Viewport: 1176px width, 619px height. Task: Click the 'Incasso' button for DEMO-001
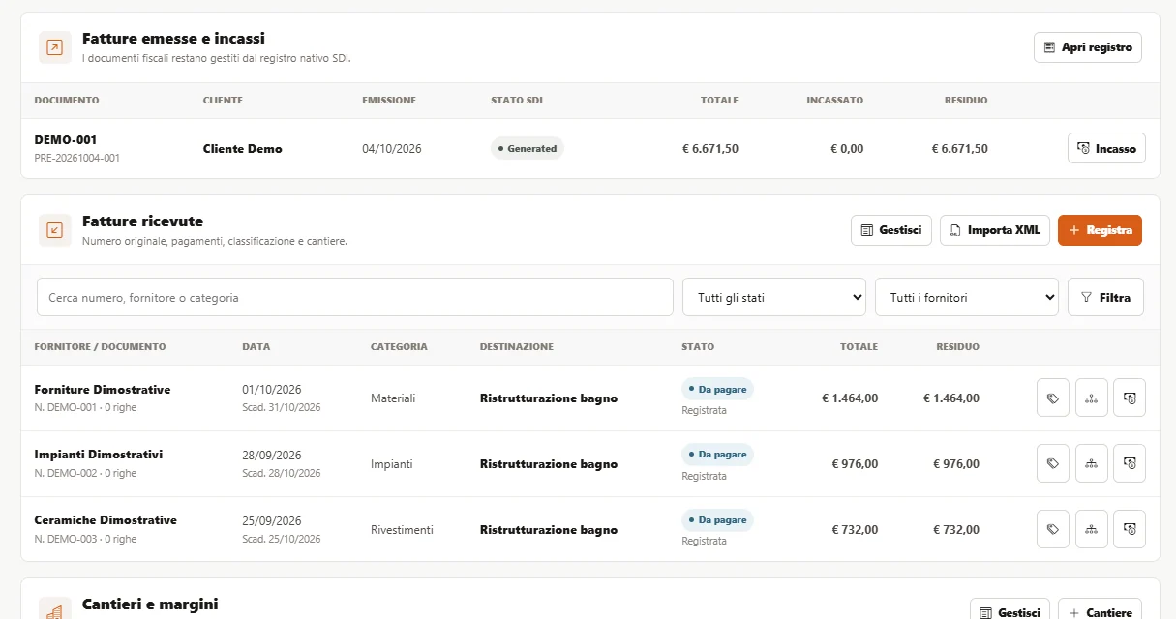(x=1106, y=148)
